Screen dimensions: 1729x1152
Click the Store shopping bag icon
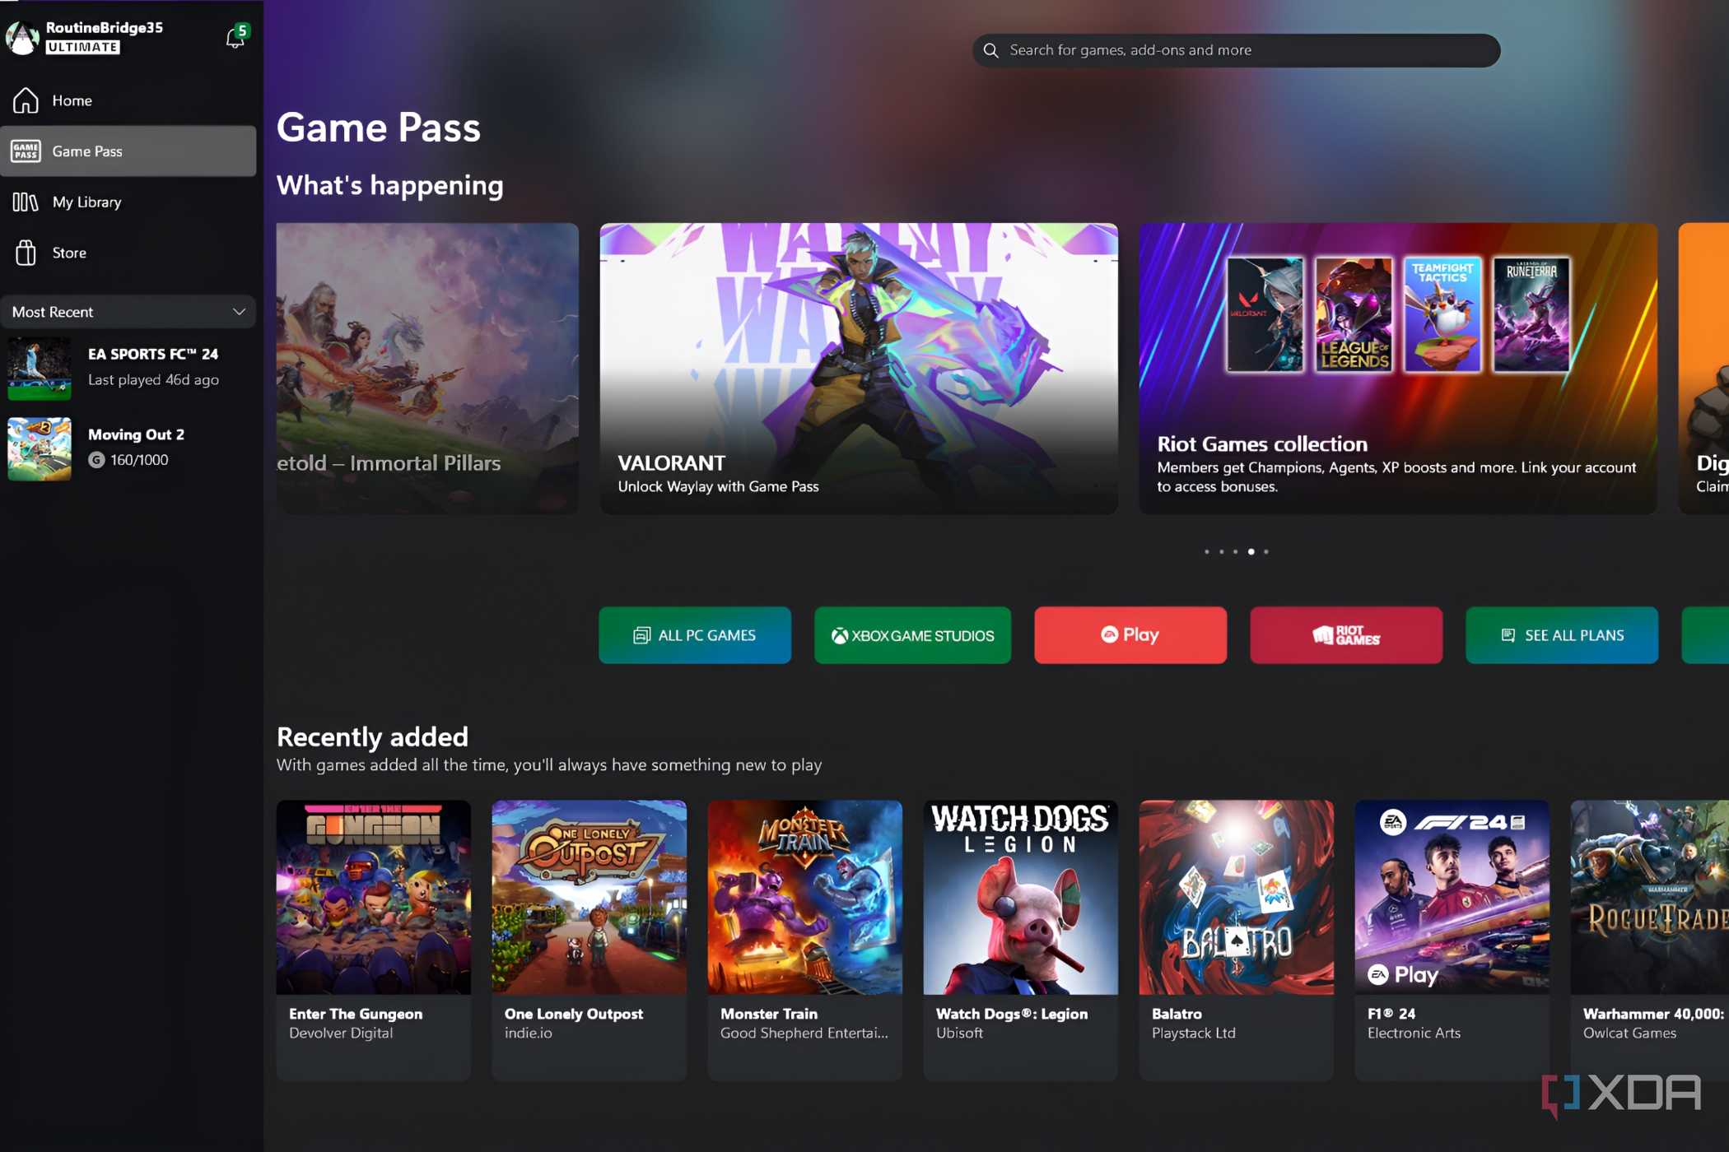[x=26, y=253]
